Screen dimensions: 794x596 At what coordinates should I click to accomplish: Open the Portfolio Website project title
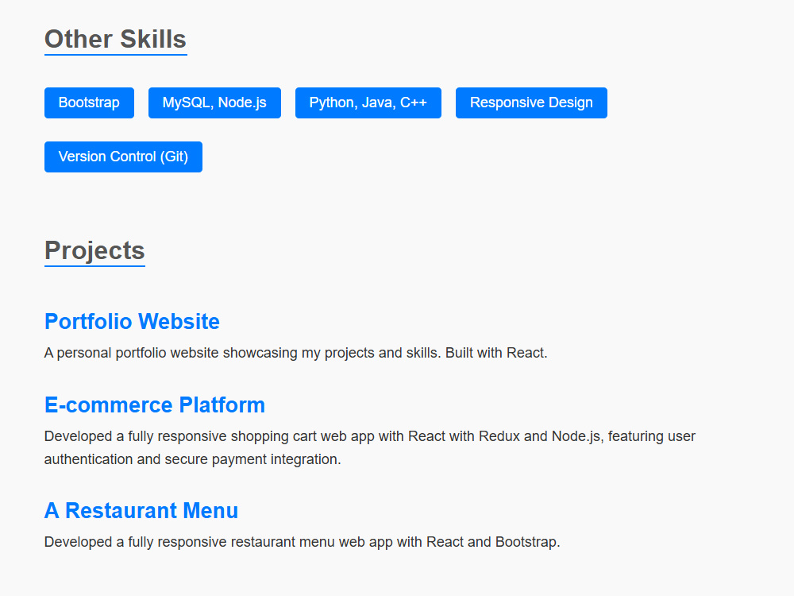tap(132, 321)
